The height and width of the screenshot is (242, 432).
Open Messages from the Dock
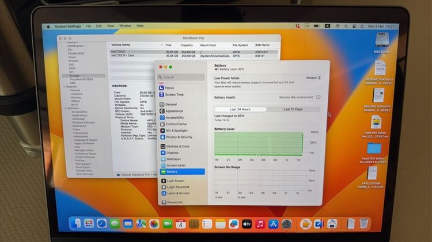pos(115,224)
